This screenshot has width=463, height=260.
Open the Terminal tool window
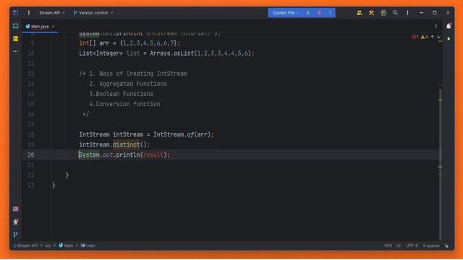[15, 209]
